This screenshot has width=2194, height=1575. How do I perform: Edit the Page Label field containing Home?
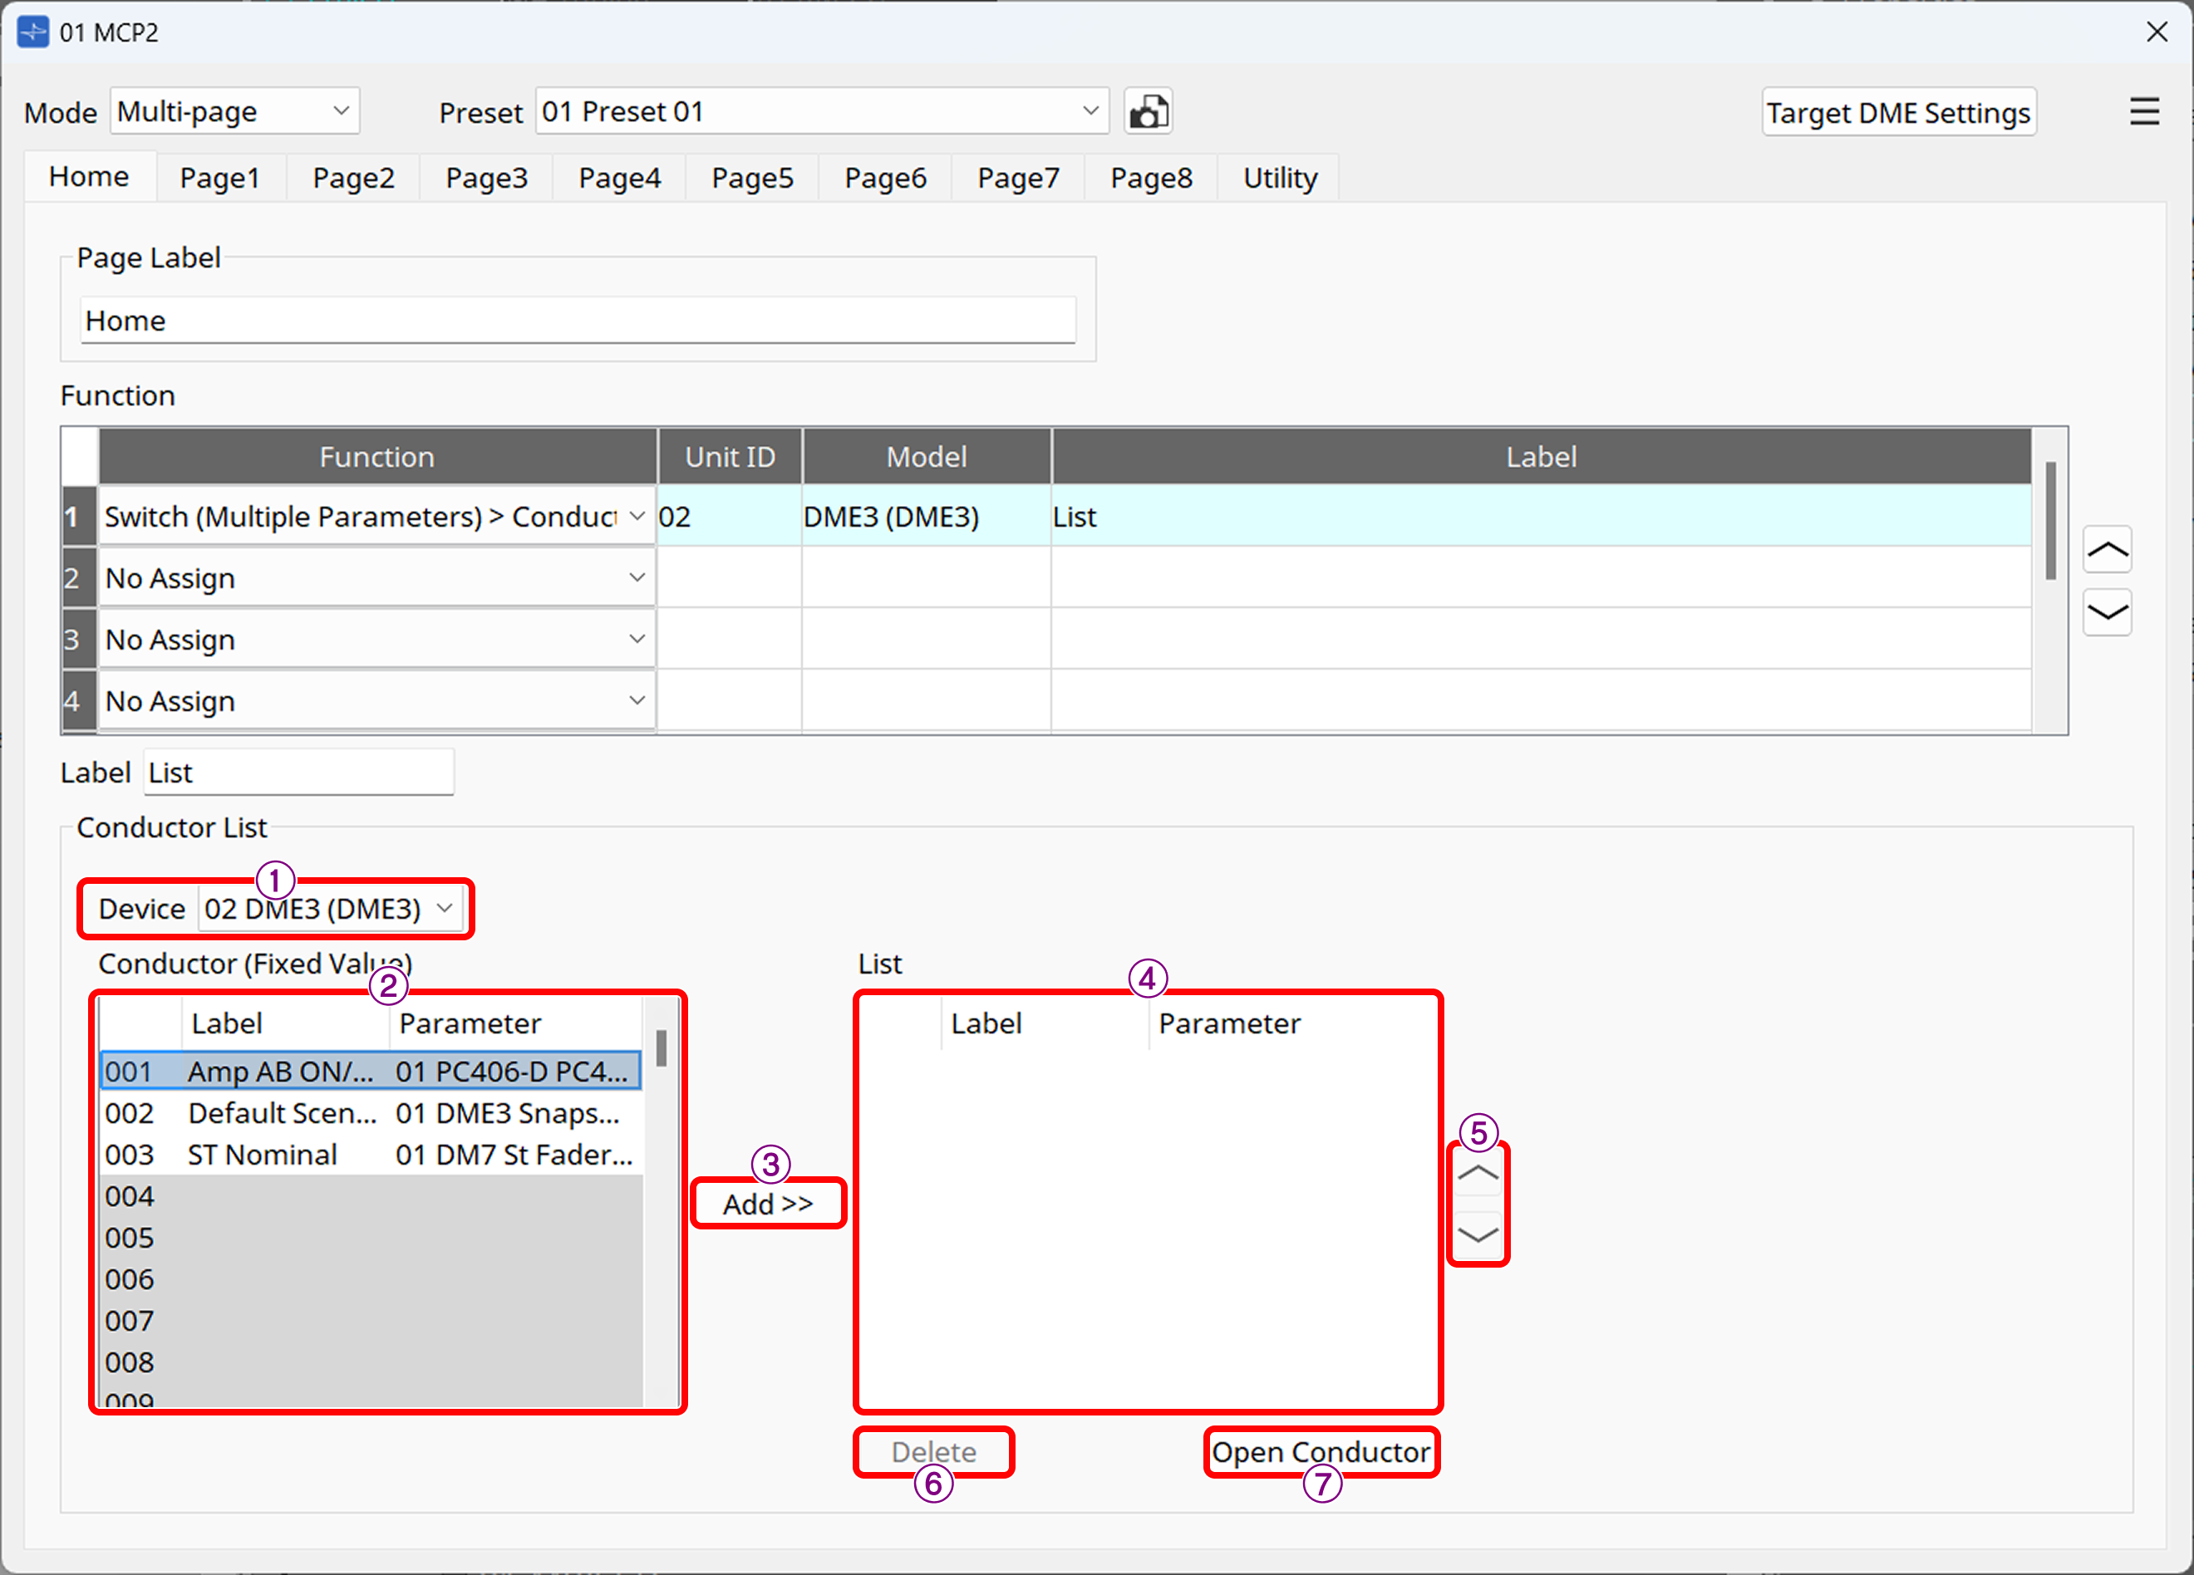click(x=578, y=320)
